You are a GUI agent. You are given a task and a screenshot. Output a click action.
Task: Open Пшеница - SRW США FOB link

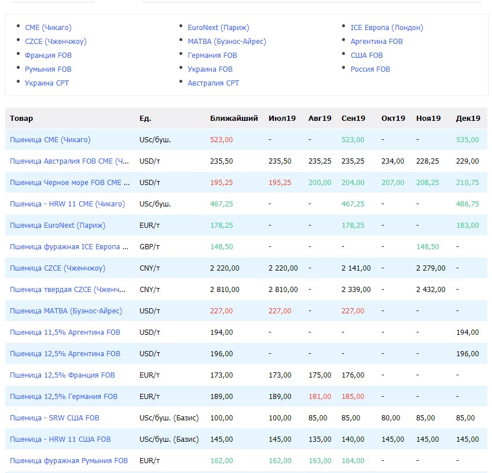point(54,418)
